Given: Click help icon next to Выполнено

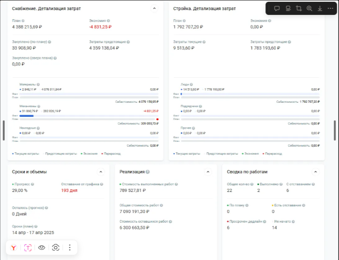Looking at the screenshot, I should [281, 184].
